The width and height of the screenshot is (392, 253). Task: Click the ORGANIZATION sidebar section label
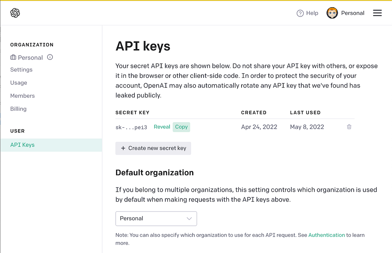point(32,45)
